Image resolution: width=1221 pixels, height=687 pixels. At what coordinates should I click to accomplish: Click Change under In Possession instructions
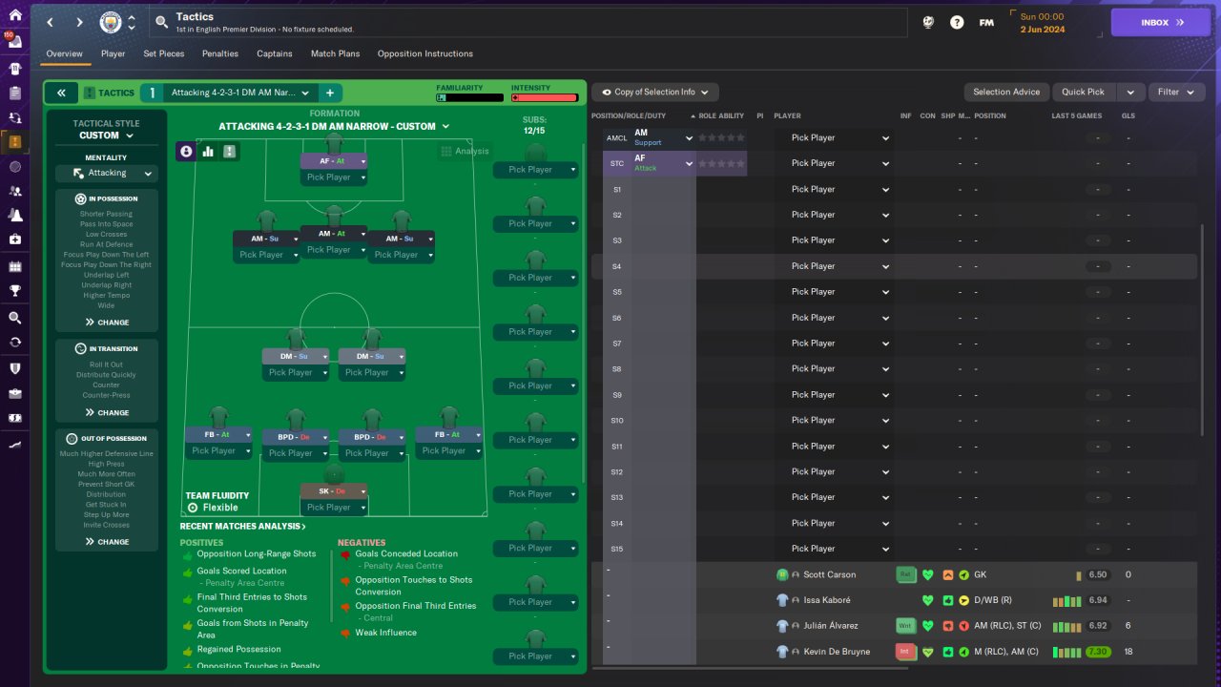[107, 323]
